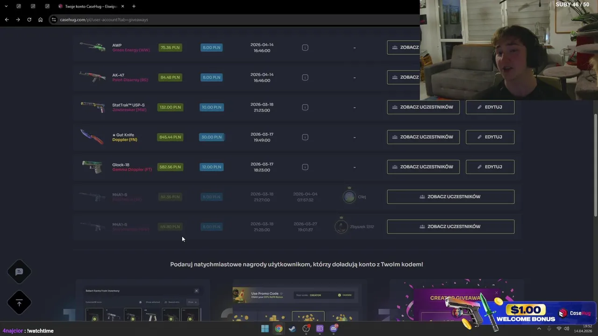Open info icon for StatTrak USP-S row
This screenshot has width=598, height=336.
pyautogui.click(x=305, y=107)
